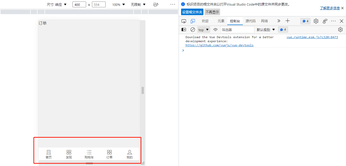The image size is (346, 166).
Task: Open DevTools settings gear in tab bar
Action: [x=316, y=21]
